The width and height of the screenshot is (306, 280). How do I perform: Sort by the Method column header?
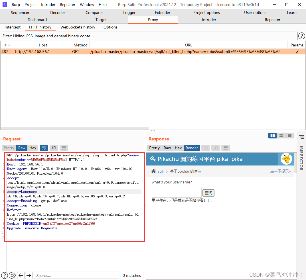(x=80, y=45)
